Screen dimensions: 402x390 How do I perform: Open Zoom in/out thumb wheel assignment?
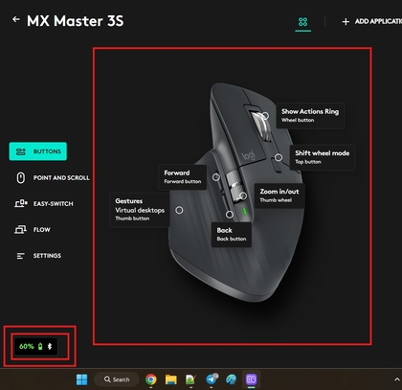pos(279,195)
